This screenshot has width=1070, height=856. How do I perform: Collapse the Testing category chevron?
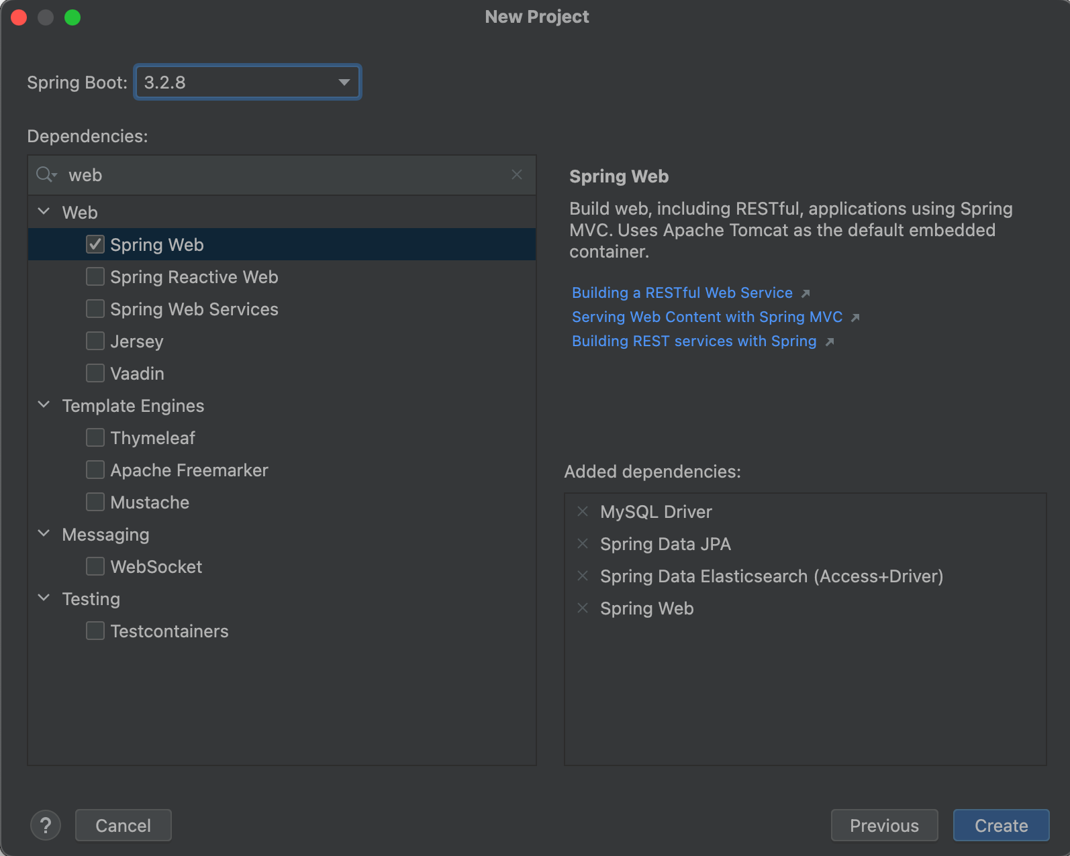44,598
